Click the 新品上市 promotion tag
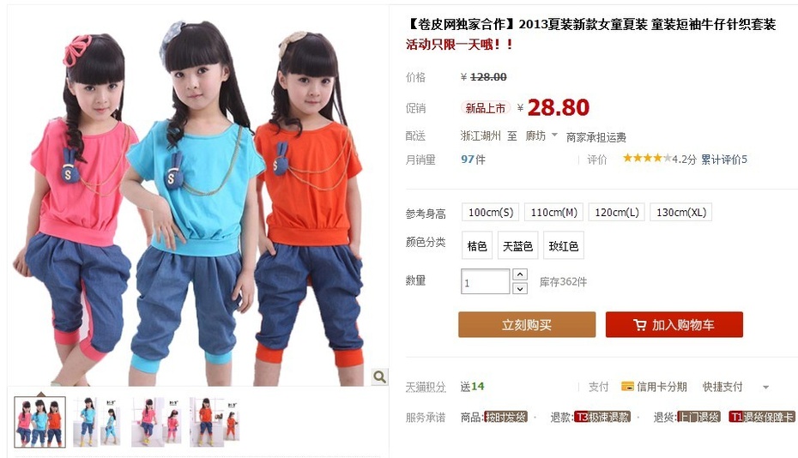This screenshot has width=798, height=458. 485,108
